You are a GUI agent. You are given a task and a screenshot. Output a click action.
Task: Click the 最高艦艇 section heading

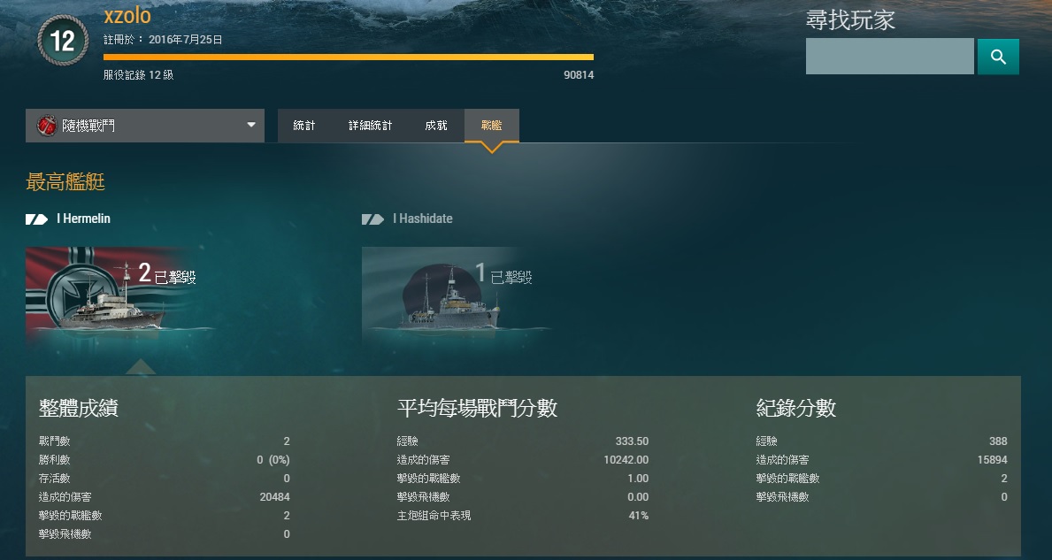pos(65,182)
